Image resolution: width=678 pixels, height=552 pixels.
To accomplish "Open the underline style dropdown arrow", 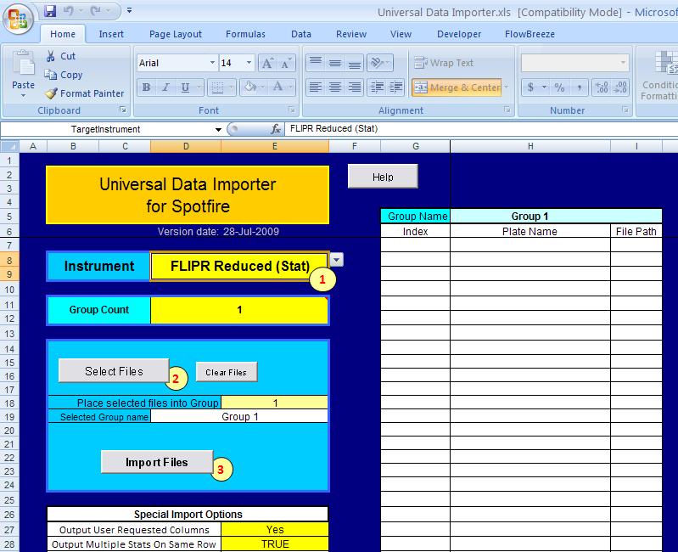I will point(199,87).
